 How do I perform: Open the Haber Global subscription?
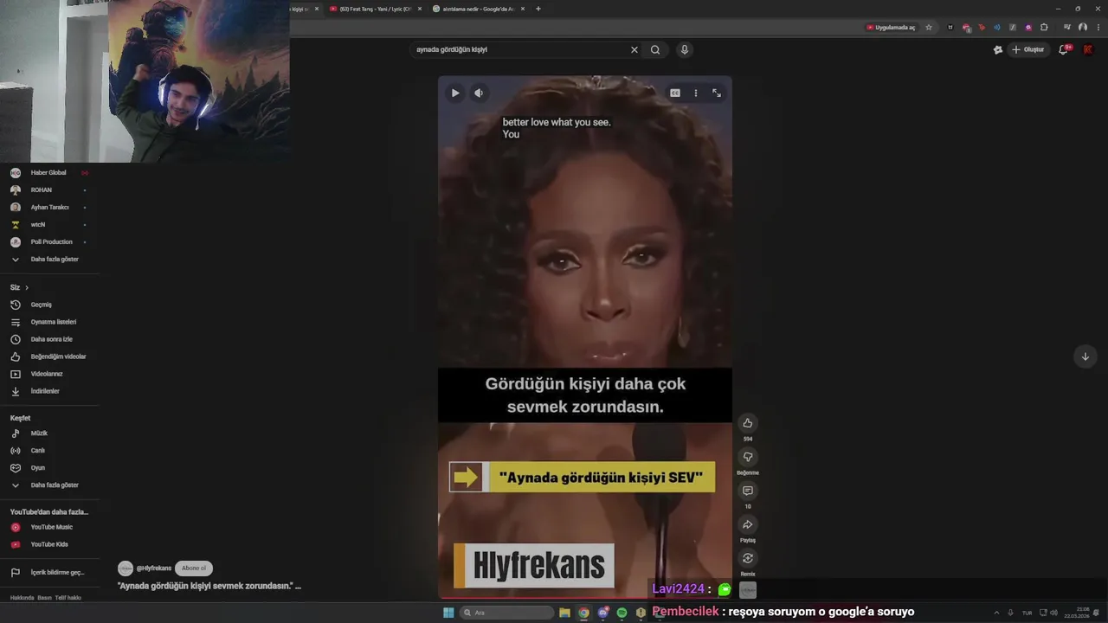[x=48, y=173]
